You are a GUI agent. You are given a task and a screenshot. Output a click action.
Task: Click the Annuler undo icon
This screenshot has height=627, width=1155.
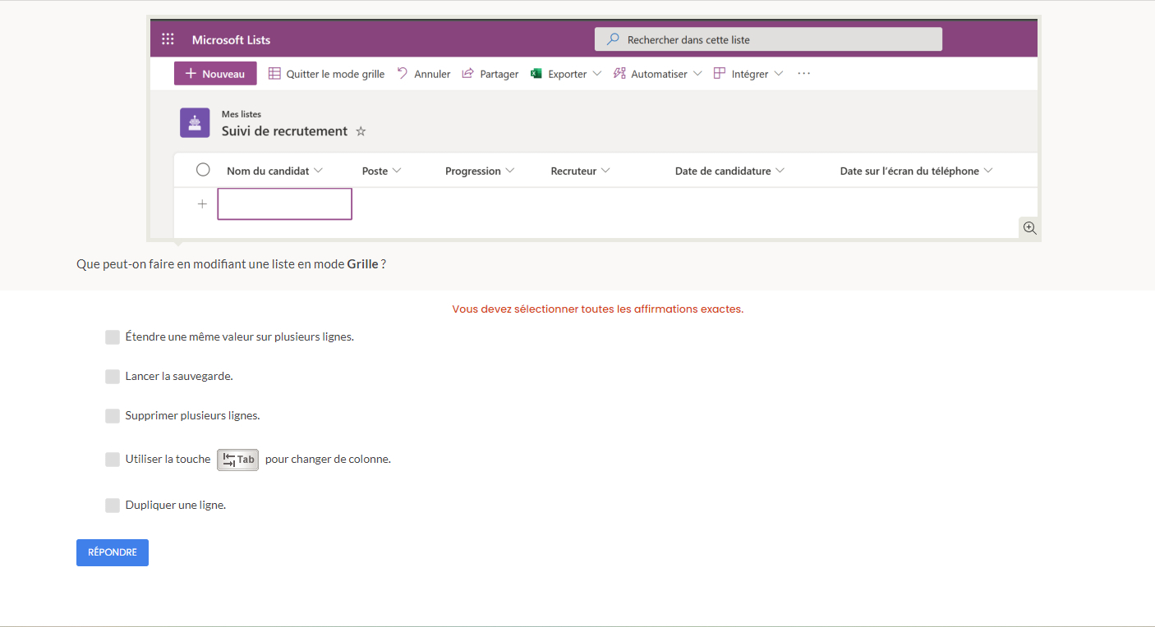pos(403,74)
